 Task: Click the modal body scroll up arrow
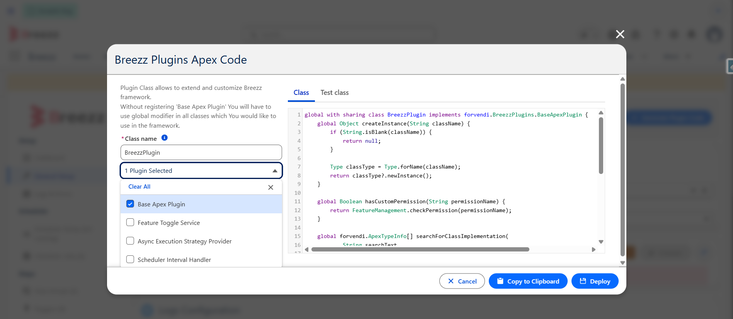(x=622, y=79)
